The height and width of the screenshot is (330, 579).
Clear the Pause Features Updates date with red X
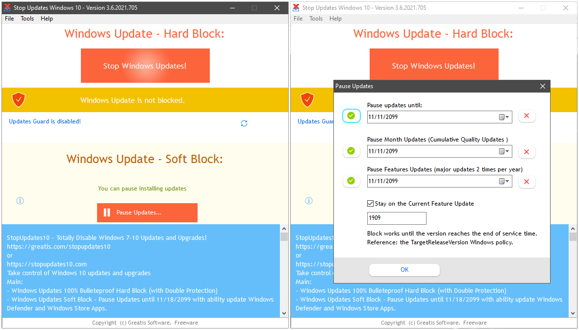[x=527, y=182]
